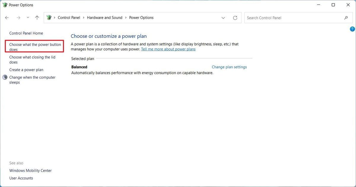Open the recent locations dropdown arrow
The image size is (356, 187).
coord(28,17)
